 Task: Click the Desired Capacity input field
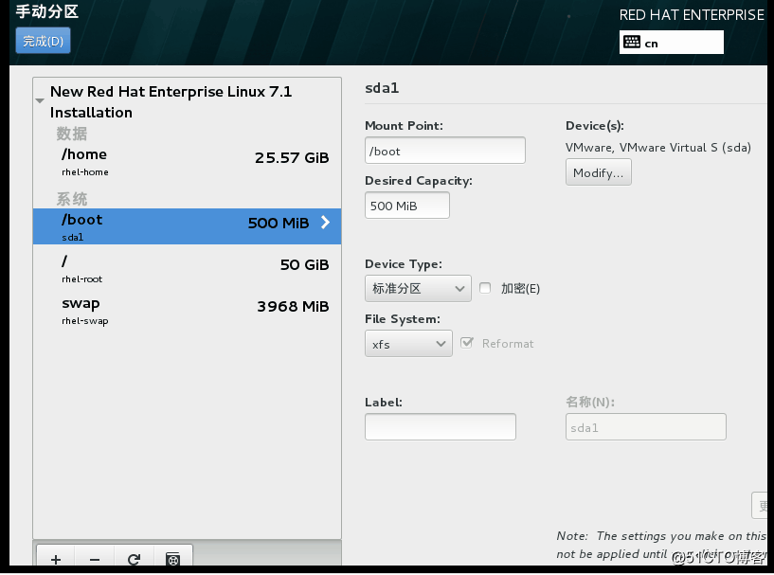click(x=407, y=206)
